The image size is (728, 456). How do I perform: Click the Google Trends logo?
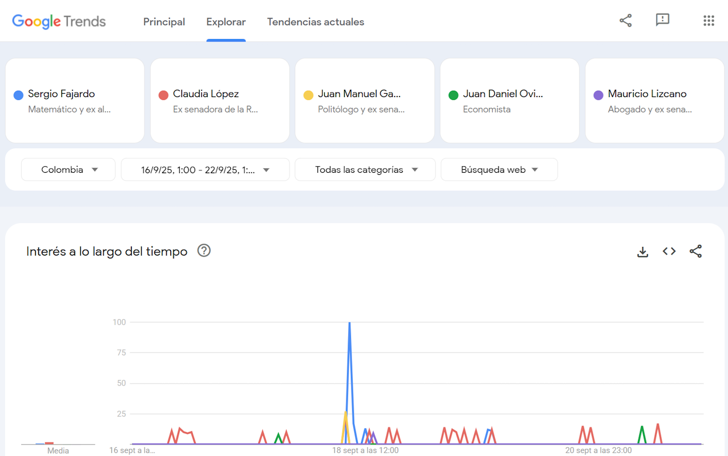tap(59, 22)
